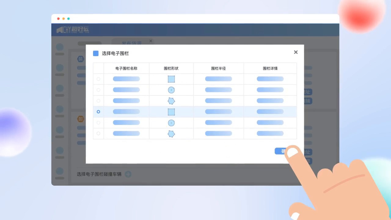Click the 围栏半径 column header
The width and height of the screenshot is (391, 220).
click(x=218, y=68)
